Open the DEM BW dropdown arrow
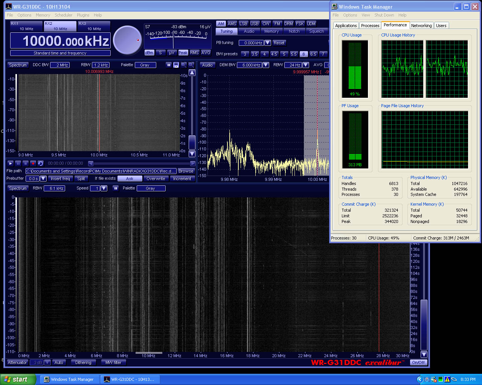This screenshot has width=482, height=385. pos(266,65)
